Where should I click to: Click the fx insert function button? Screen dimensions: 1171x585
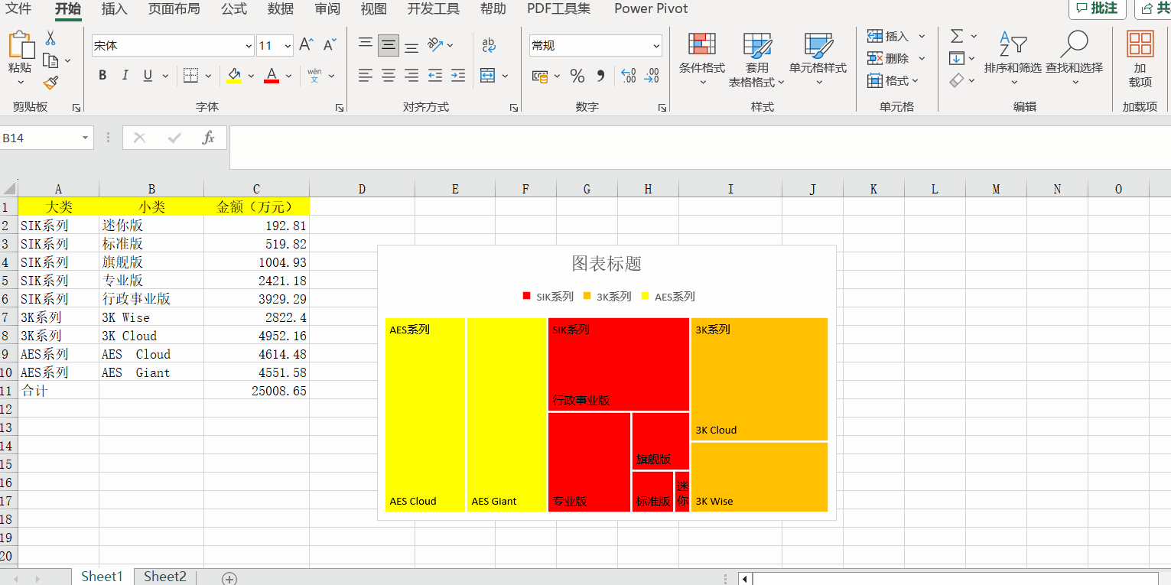click(x=208, y=138)
